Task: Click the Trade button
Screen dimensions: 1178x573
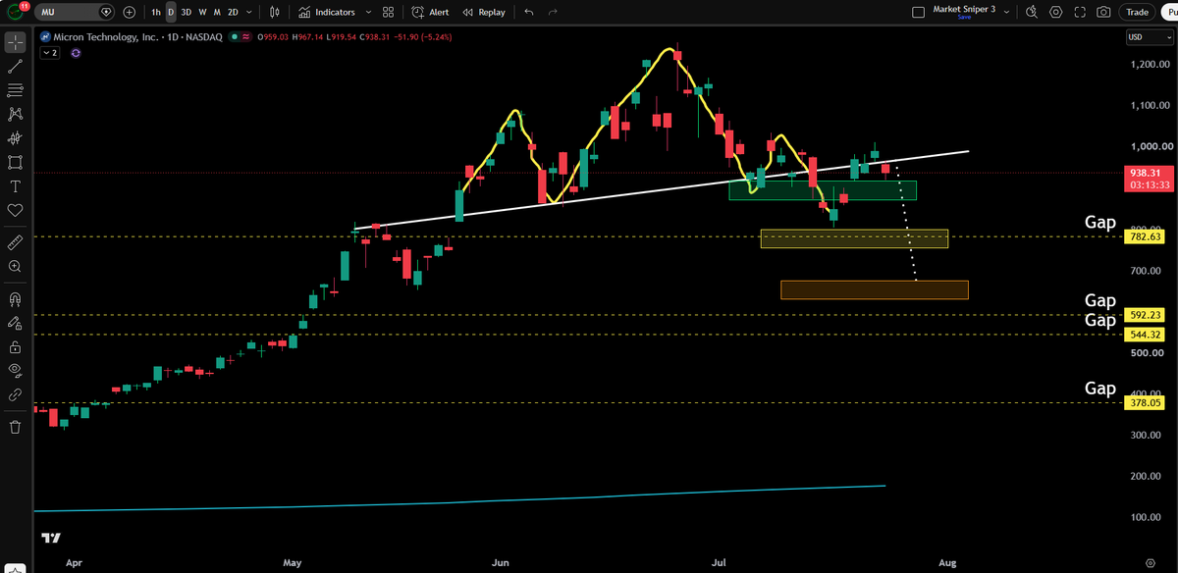Action: [1137, 13]
